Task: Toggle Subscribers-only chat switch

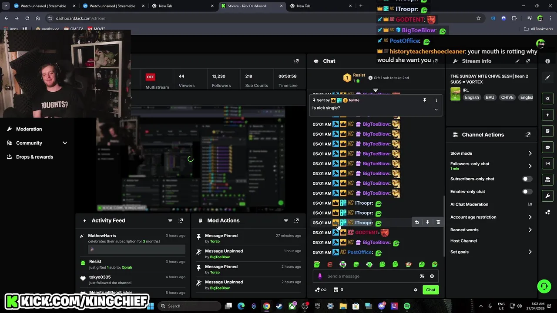Action: click(527, 179)
